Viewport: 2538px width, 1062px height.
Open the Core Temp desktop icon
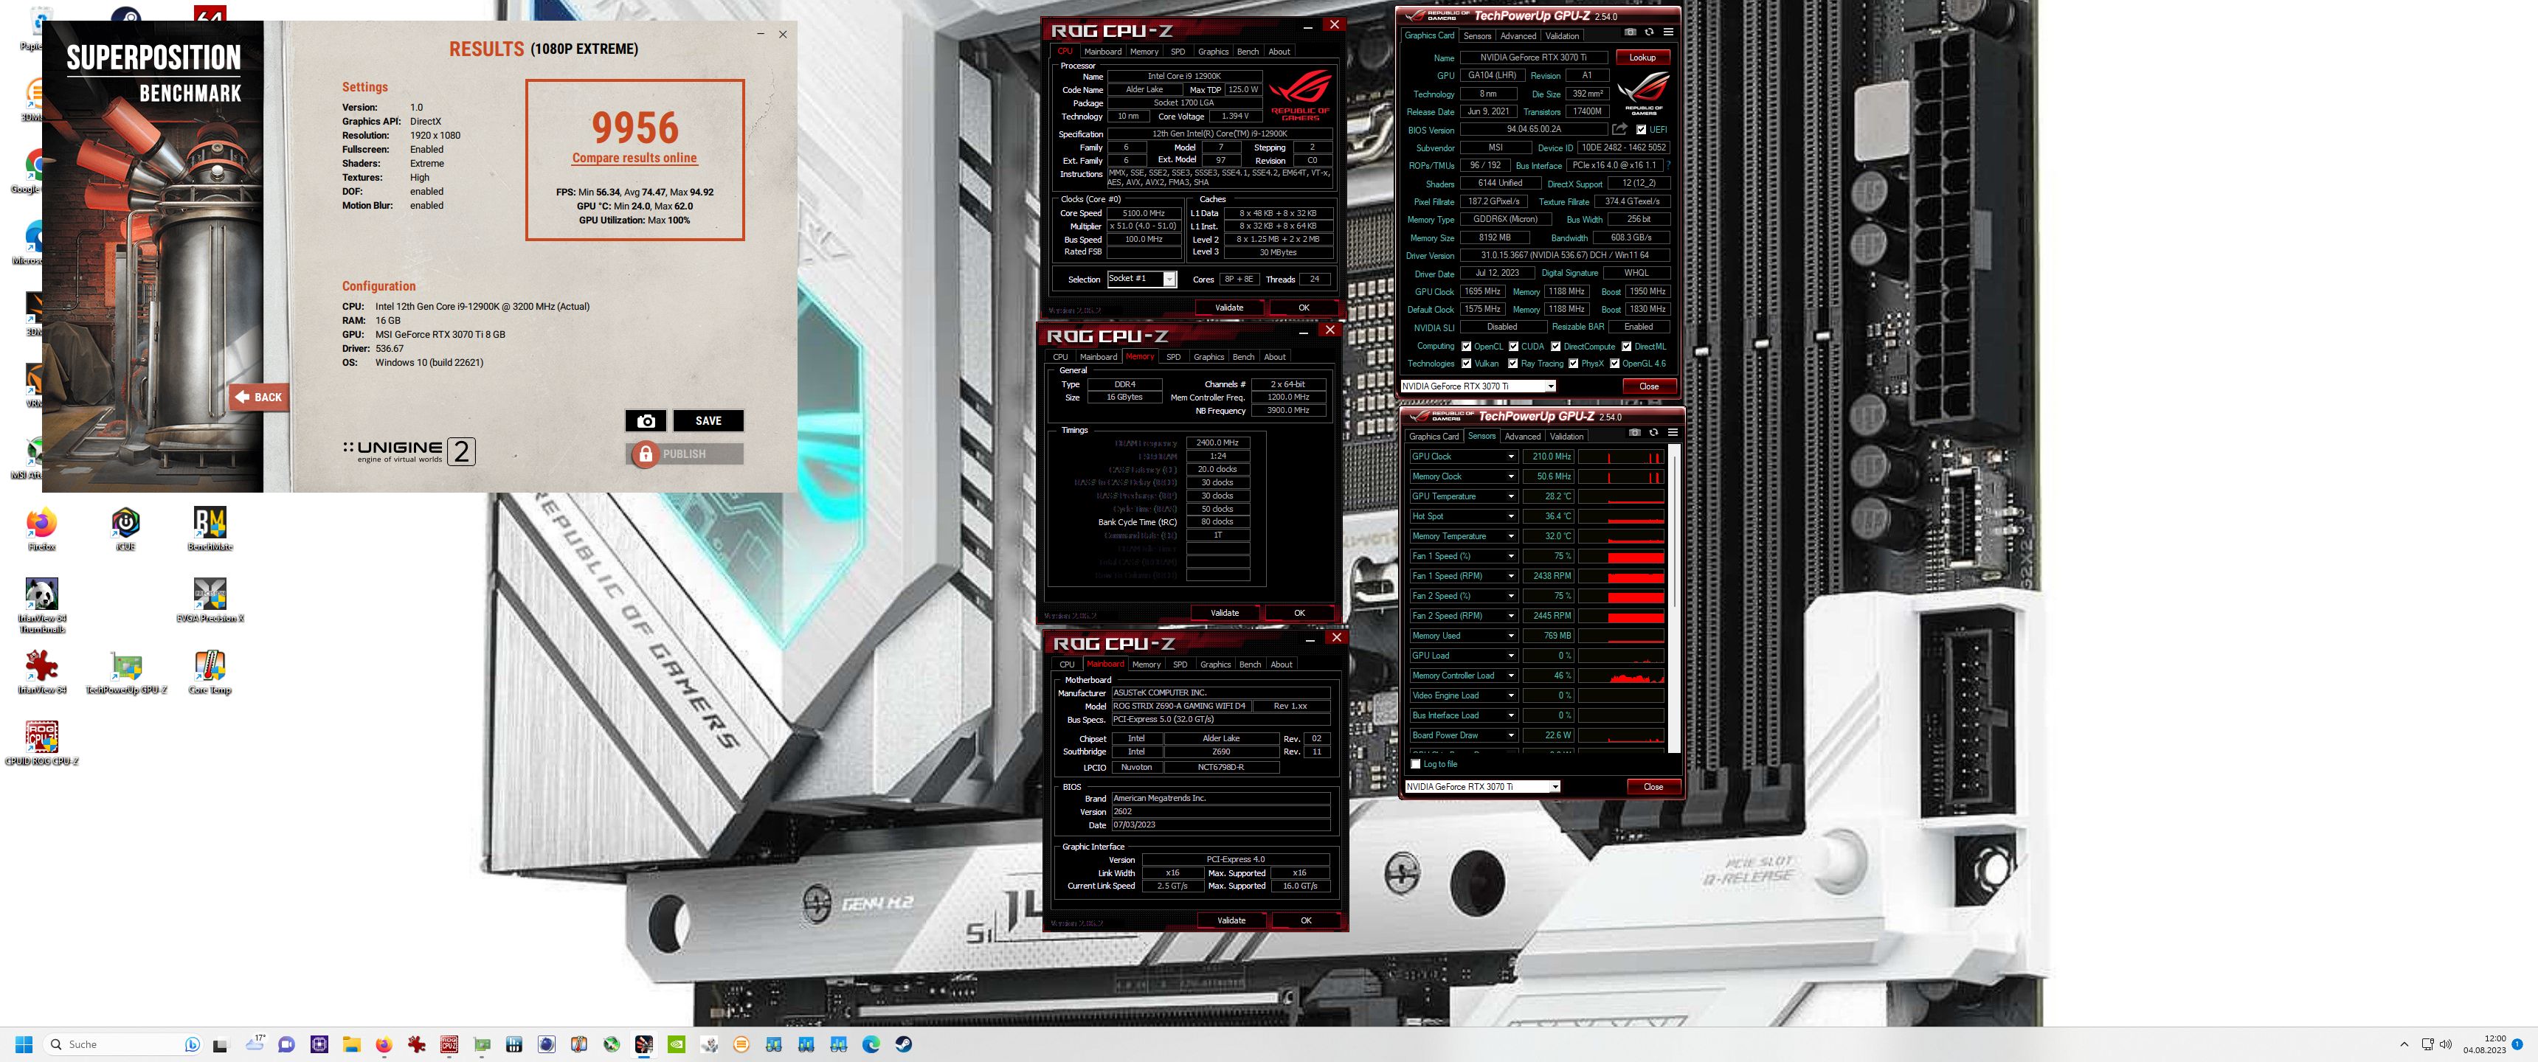210,672
